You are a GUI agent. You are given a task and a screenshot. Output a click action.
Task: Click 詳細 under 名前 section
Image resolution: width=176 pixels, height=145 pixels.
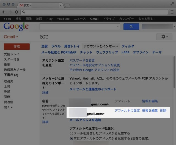pyautogui.click(x=45, y=122)
